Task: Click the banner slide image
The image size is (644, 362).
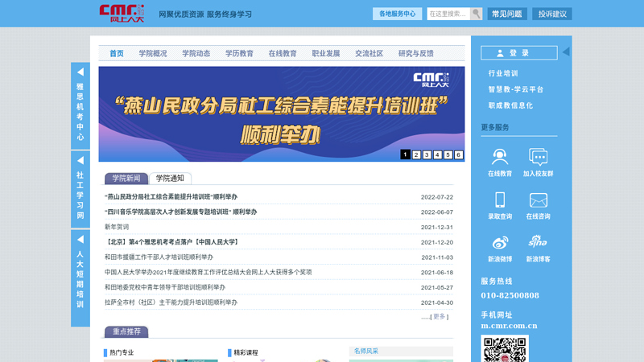Action: pyautogui.click(x=281, y=113)
